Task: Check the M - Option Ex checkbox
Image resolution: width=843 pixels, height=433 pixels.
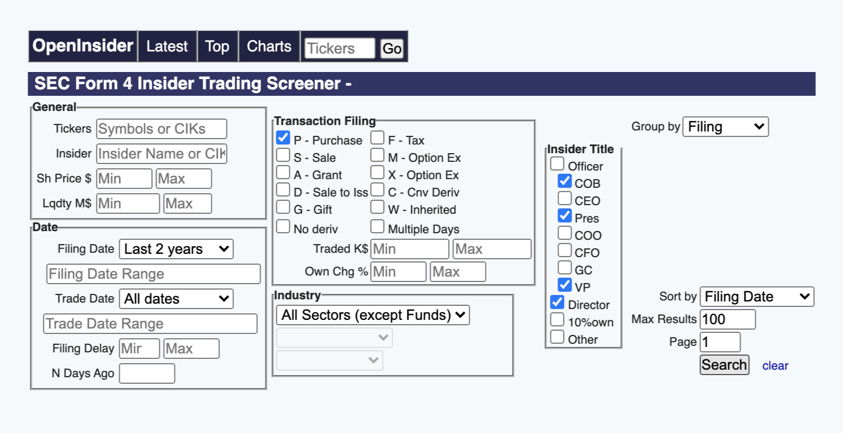Action: click(378, 155)
